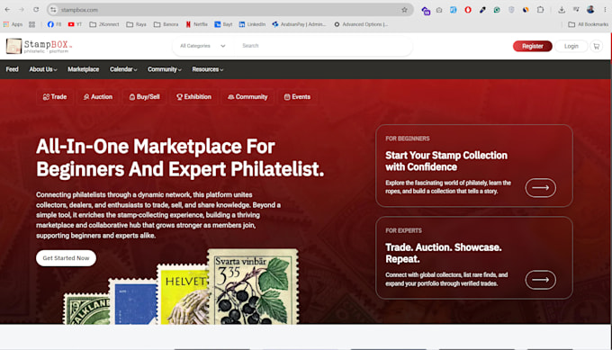This screenshot has width=612, height=350.
Task: Click the red Register button
Action: pos(533,46)
